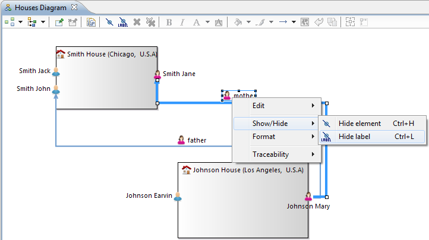The width and height of the screenshot is (429, 240).
Task: Click the gray X delete toolbar icon
Action: 137,22
